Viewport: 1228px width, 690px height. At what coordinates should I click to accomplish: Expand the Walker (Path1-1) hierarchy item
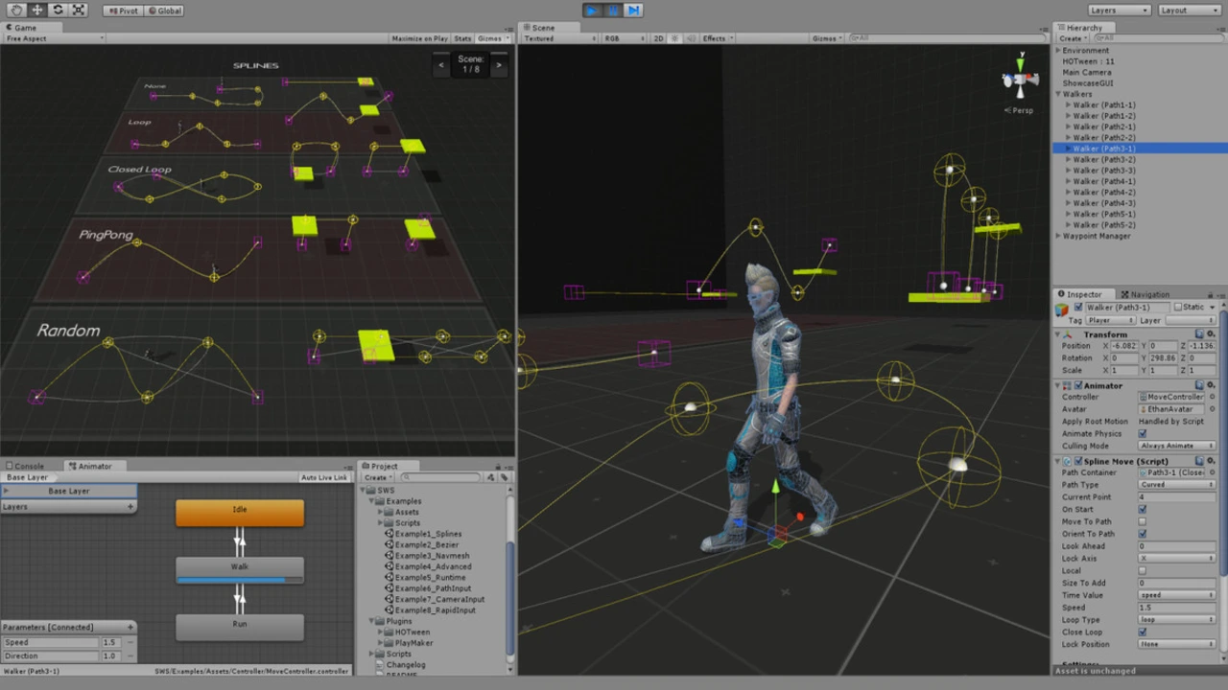click(x=1069, y=105)
